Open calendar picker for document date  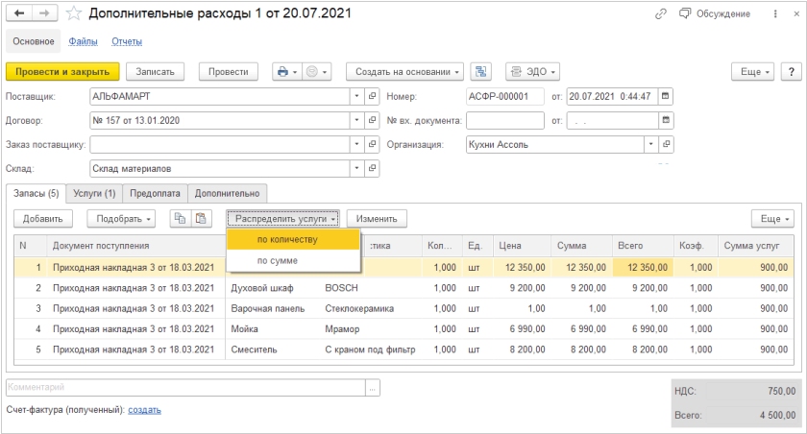(666, 97)
